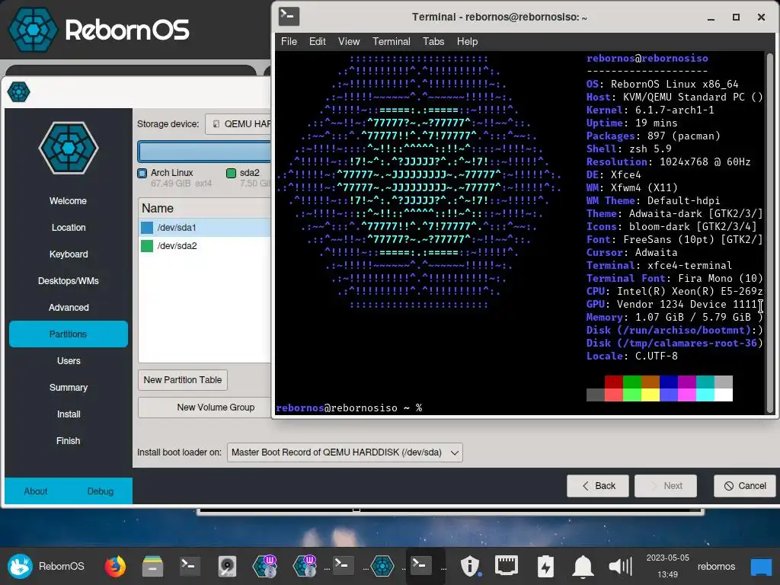Open the file manager launcher
The height and width of the screenshot is (585, 780).
click(152, 566)
